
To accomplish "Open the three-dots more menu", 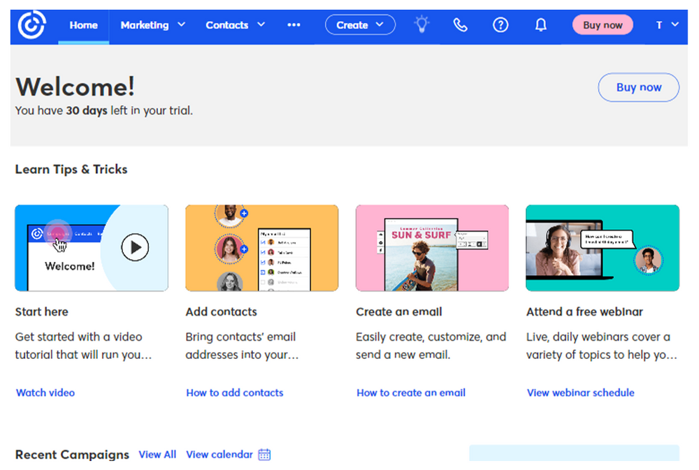I will click(294, 25).
